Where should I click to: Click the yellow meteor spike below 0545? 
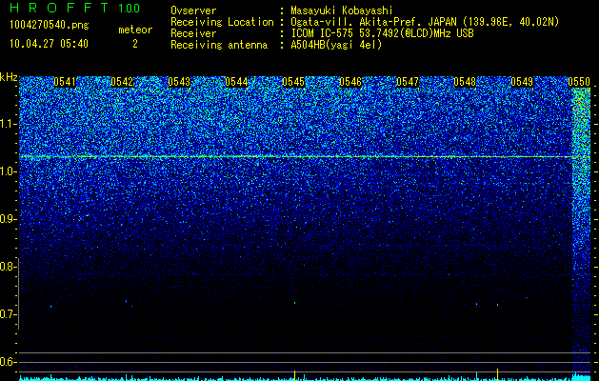tap(294, 374)
